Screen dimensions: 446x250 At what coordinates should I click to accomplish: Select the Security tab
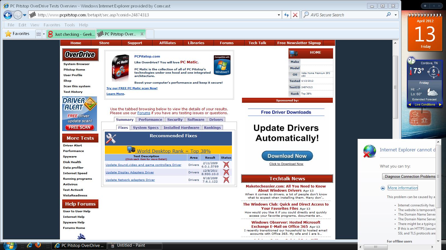point(175,119)
